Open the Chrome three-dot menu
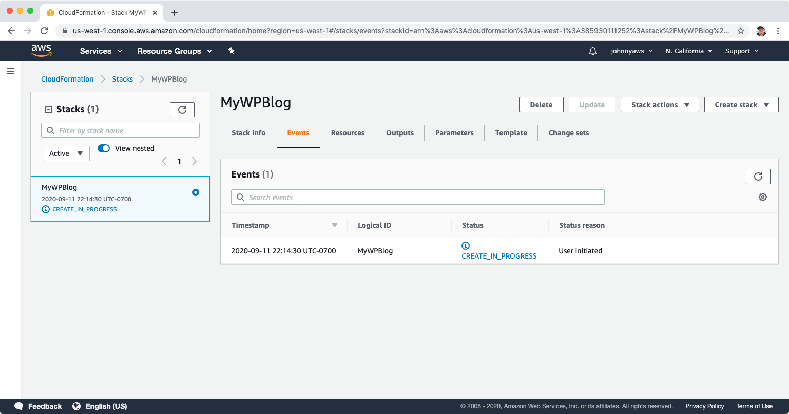The image size is (789, 414). point(778,31)
